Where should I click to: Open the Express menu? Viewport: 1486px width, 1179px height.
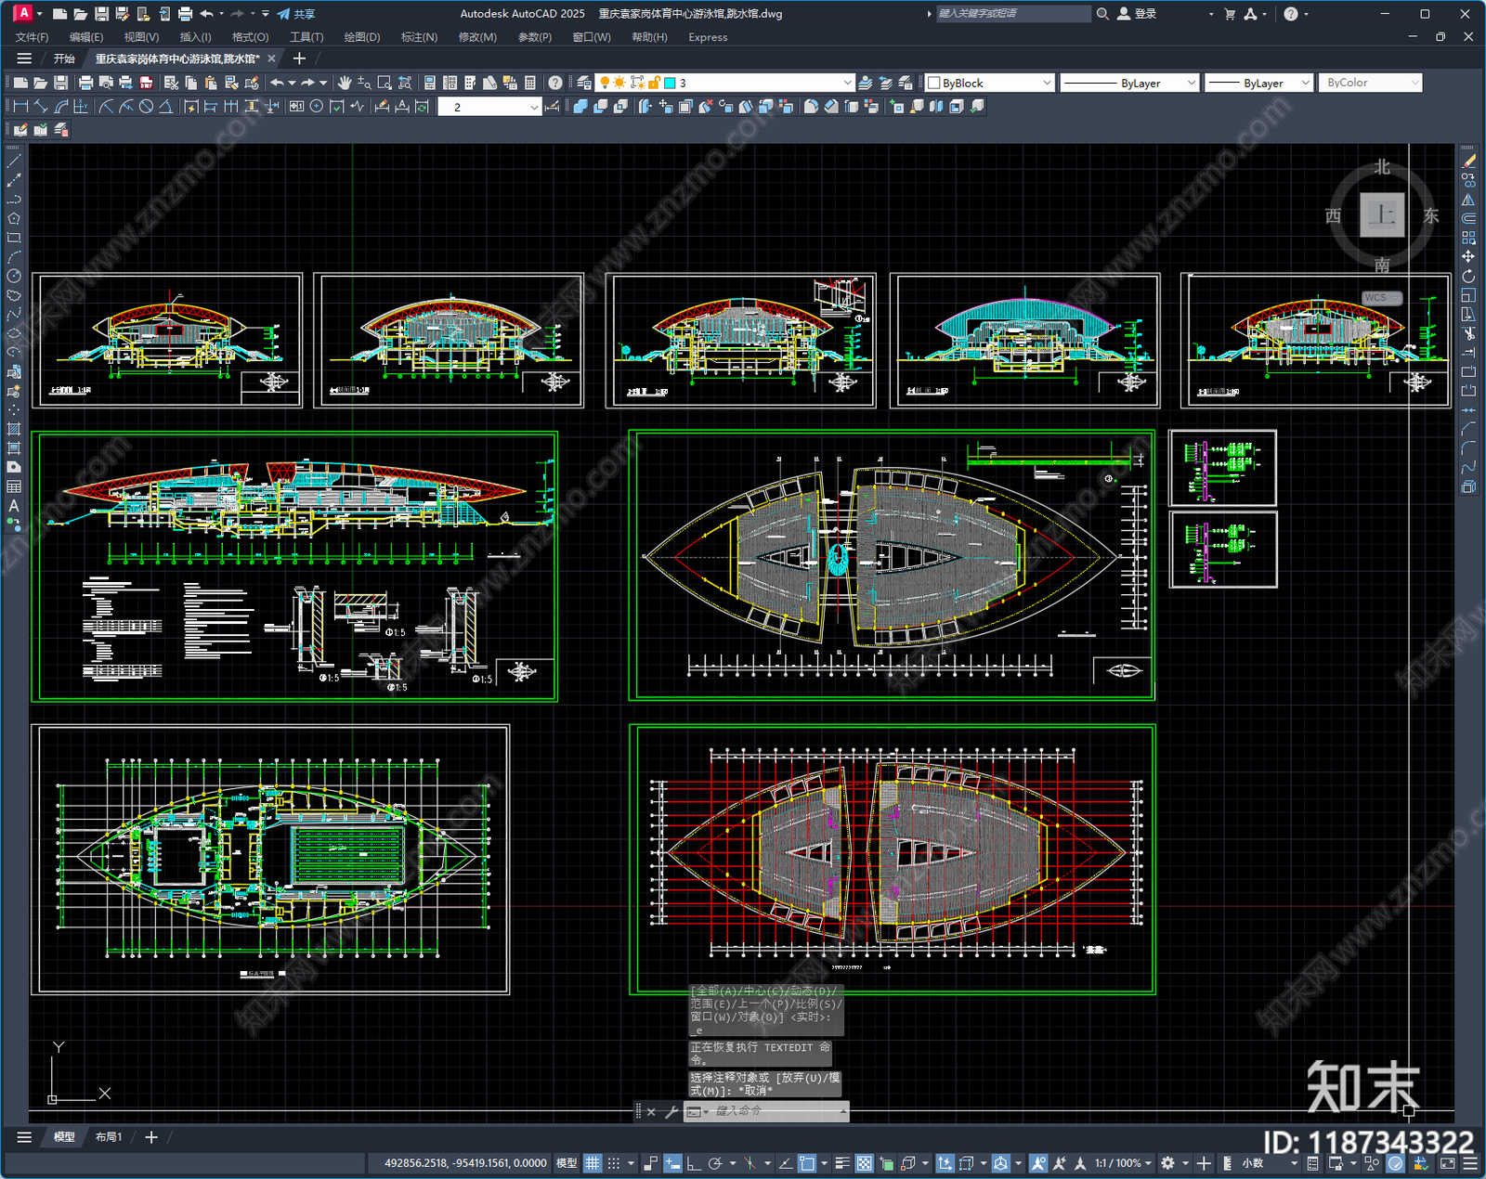click(x=708, y=37)
